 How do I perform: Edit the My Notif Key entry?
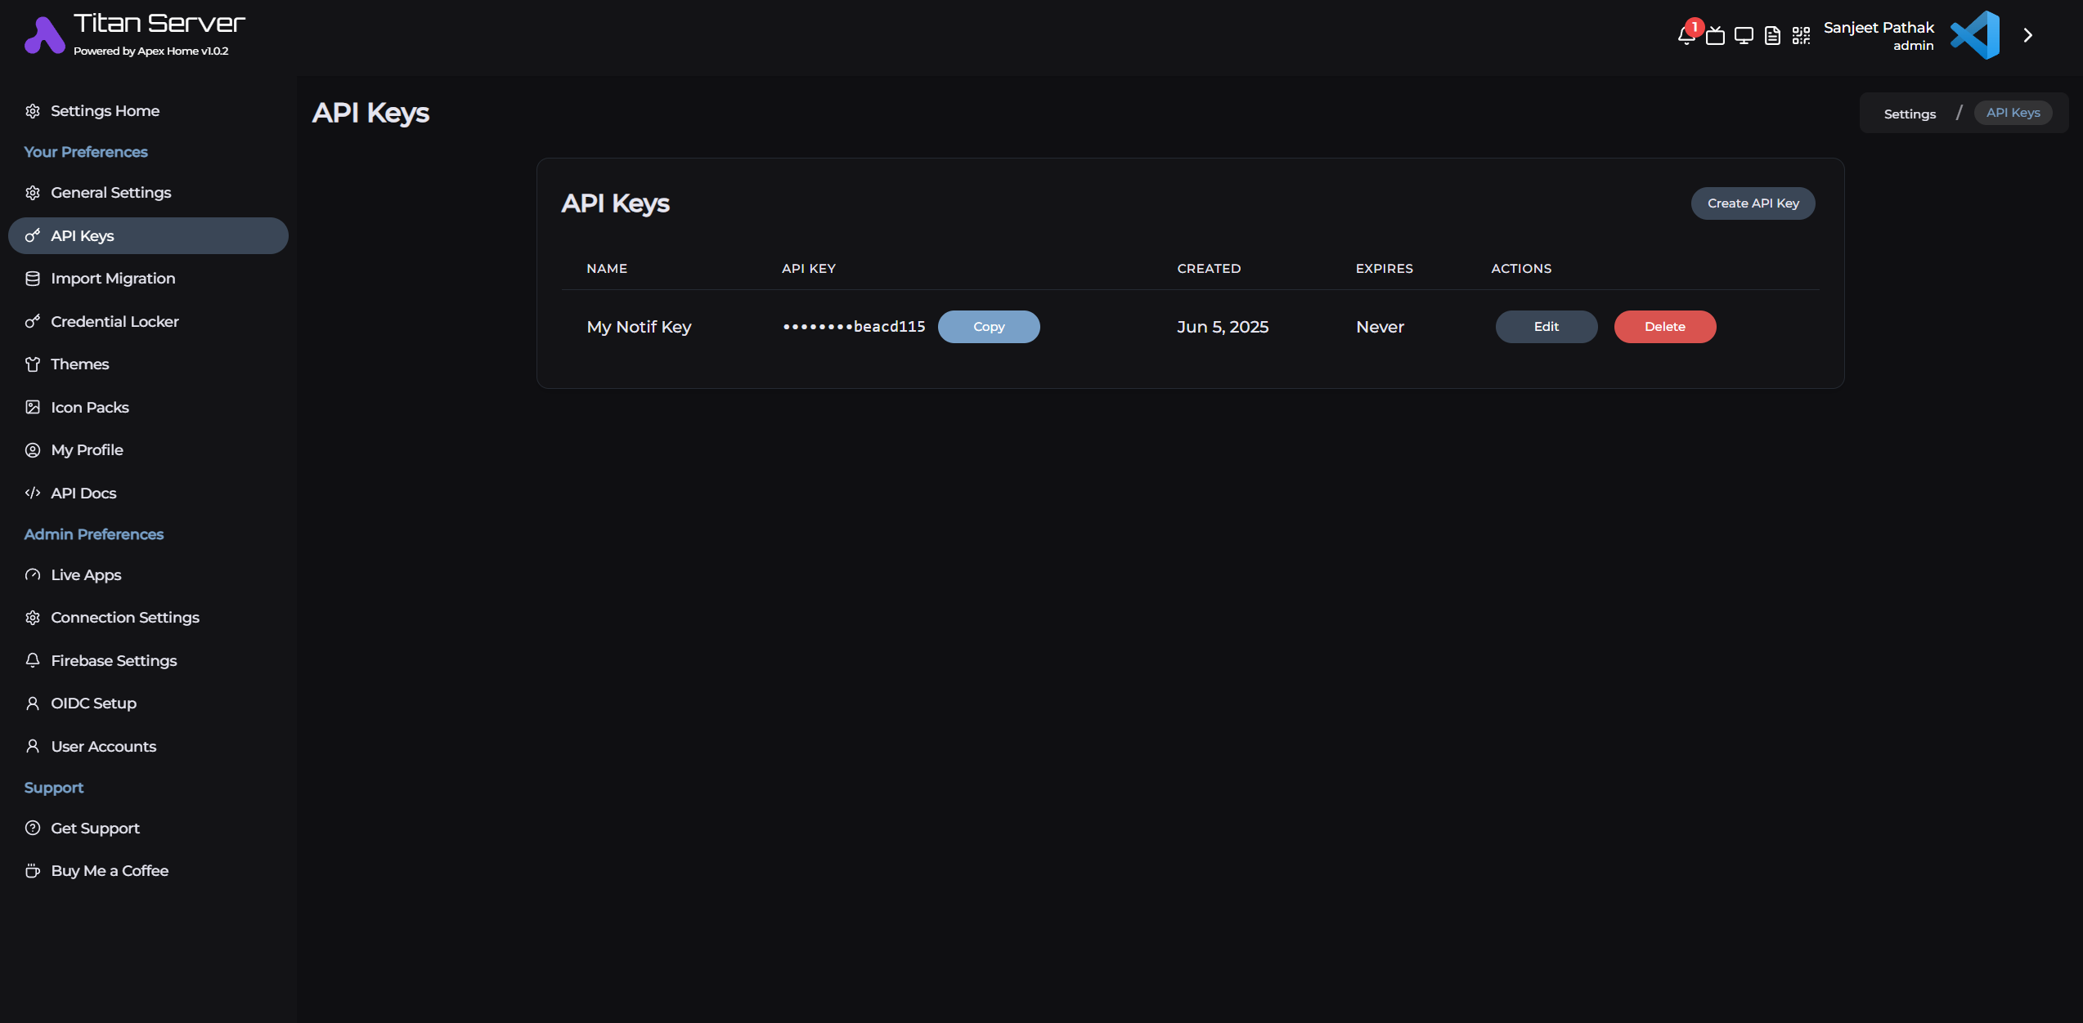click(1546, 326)
